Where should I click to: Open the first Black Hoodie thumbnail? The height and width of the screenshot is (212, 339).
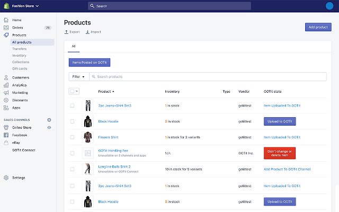coord(88,121)
